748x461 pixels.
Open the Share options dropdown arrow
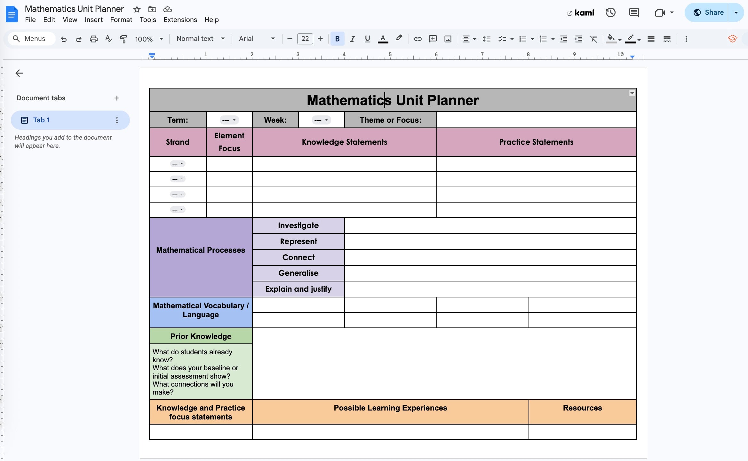pos(736,12)
